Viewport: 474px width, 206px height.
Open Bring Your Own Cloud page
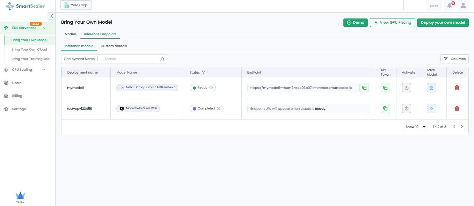click(x=29, y=49)
